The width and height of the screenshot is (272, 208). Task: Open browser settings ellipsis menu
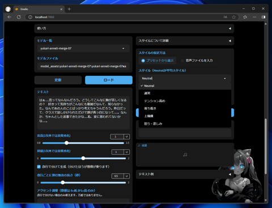(x=254, y=17)
